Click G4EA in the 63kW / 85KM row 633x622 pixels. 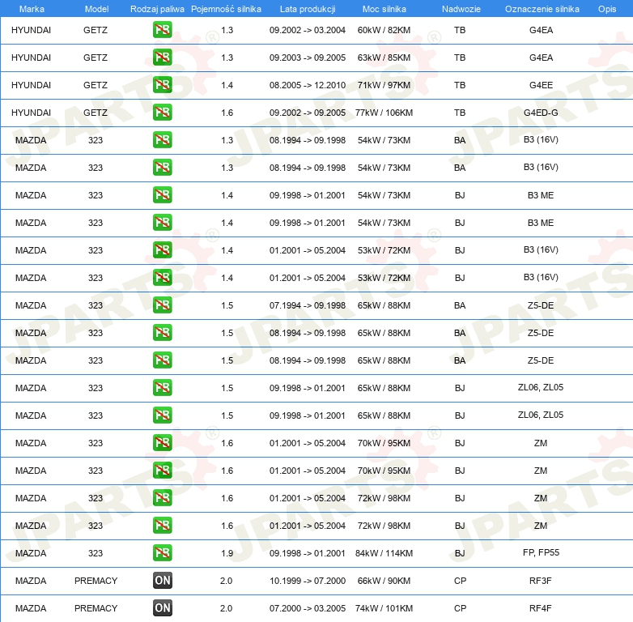click(x=541, y=58)
